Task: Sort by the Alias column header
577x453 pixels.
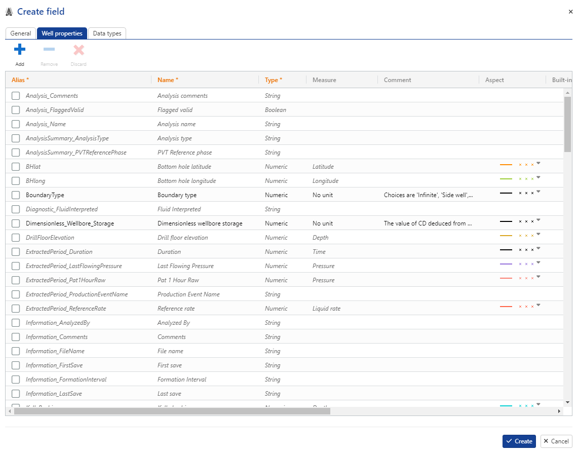Action: tap(20, 80)
